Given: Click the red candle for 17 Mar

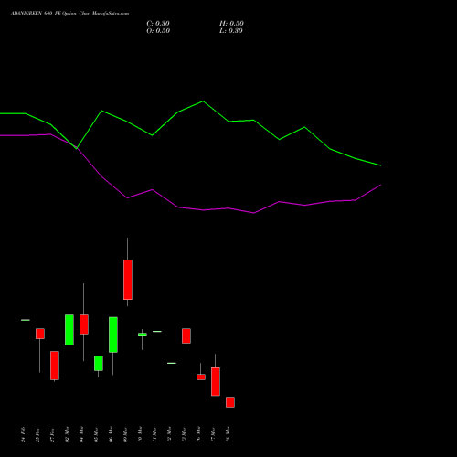Looking at the screenshot, I should 216,382.
